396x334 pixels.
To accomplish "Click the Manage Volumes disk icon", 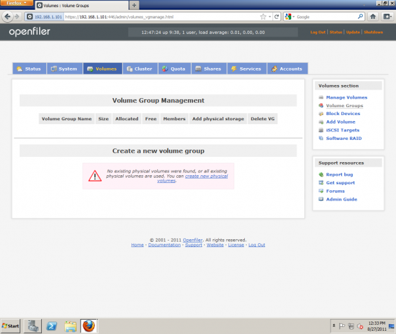I will 321,97.
